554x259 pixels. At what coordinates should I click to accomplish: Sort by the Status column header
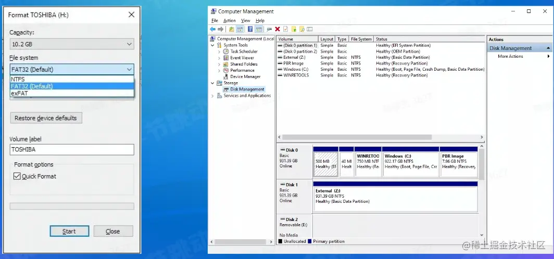click(x=429, y=39)
